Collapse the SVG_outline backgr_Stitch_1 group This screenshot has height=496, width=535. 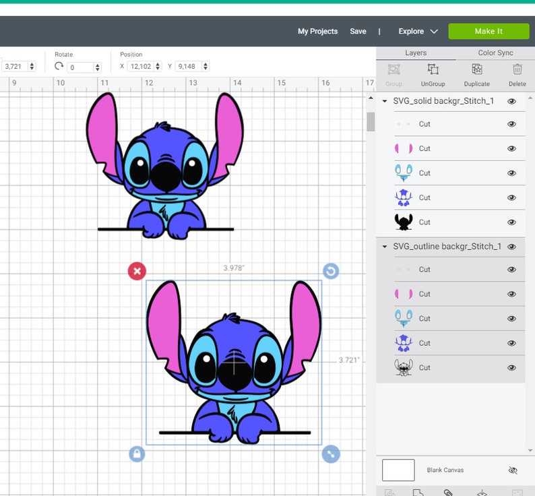(385, 247)
